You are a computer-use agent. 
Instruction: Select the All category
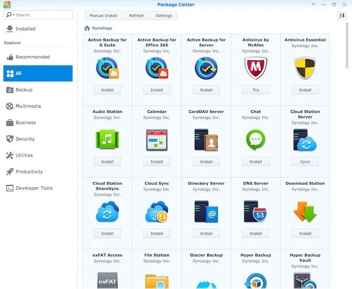click(38, 74)
